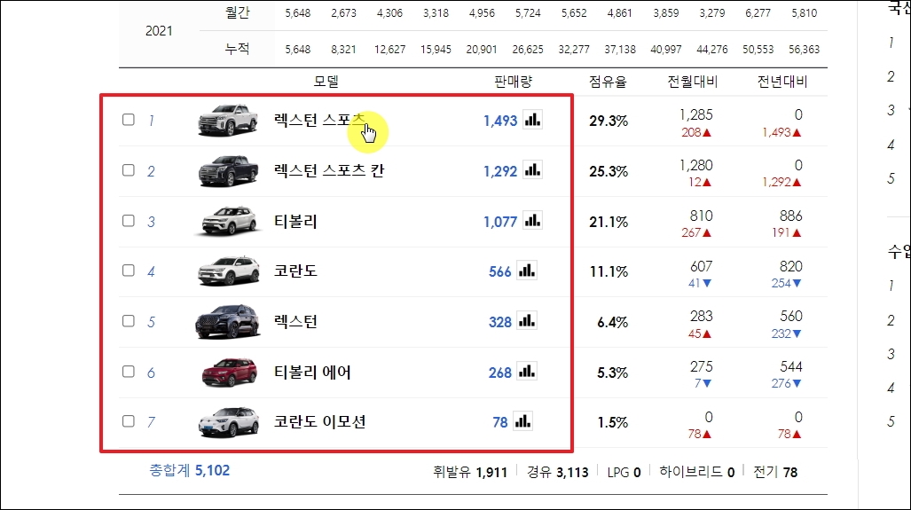Screen dimensions: 911x510
Task: Open the rank 5 렉스턴 model link
Action: (295, 322)
